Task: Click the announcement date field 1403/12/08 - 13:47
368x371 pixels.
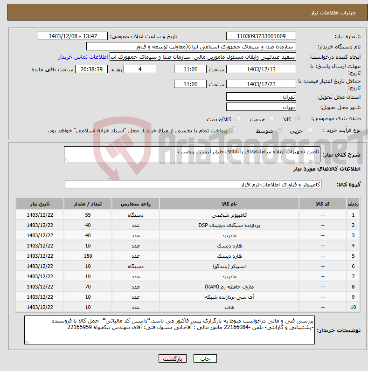Action: [73, 36]
